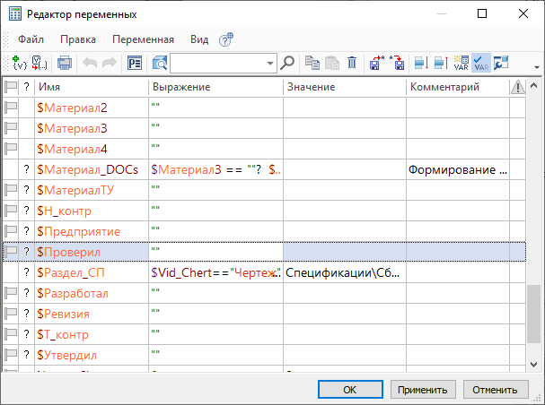Click the paste clipboard icon

pos(331,63)
